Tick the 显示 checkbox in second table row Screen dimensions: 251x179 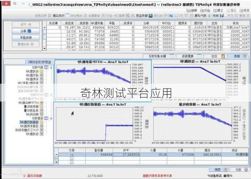72,158
